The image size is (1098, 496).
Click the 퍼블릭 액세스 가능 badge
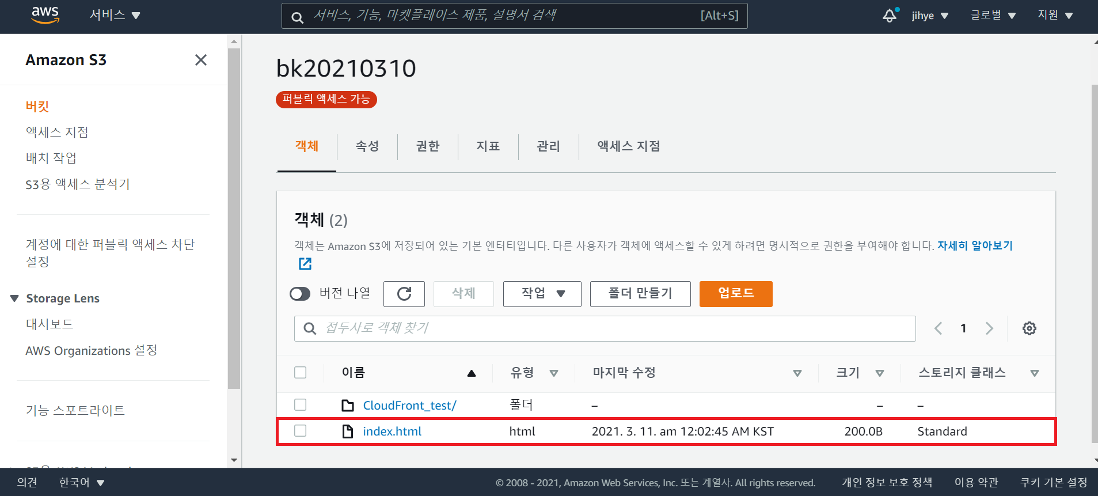pos(326,100)
